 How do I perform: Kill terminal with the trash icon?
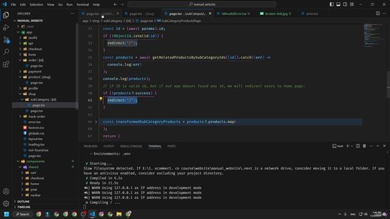pyautogui.click(x=364, y=146)
